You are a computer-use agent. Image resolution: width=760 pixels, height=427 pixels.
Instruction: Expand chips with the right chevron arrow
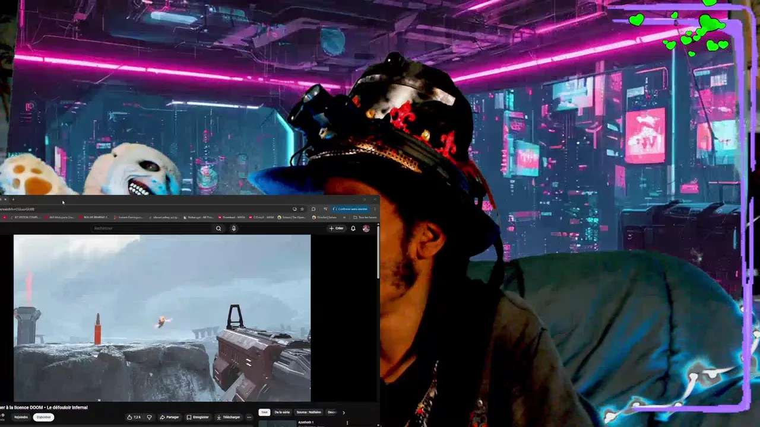point(344,412)
